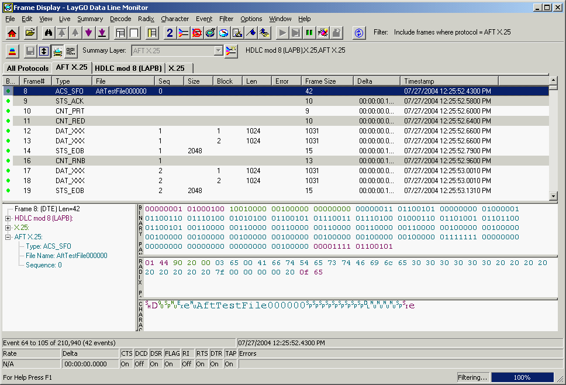The height and width of the screenshot is (385, 566).
Task: Click the grey save disk icon
Action: pyautogui.click(x=30, y=51)
